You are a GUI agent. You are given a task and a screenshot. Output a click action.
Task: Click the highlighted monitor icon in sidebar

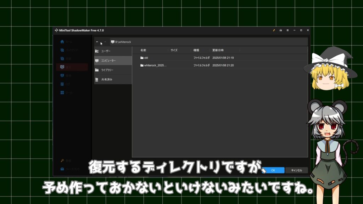click(x=62, y=67)
